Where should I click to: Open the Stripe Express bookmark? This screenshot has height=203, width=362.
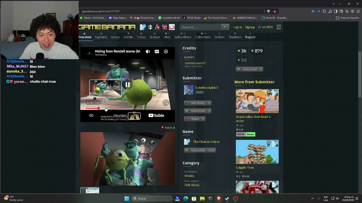[x=118, y=18]
